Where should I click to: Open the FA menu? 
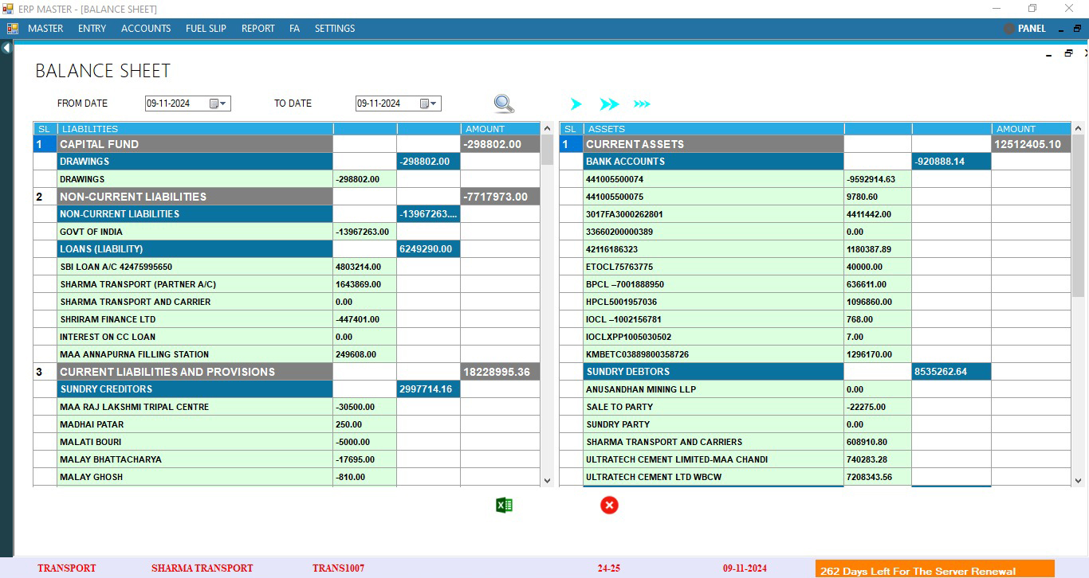294,28
